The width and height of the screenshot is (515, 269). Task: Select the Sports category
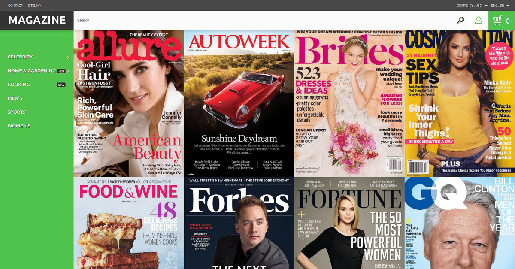[x=17, y=112]
